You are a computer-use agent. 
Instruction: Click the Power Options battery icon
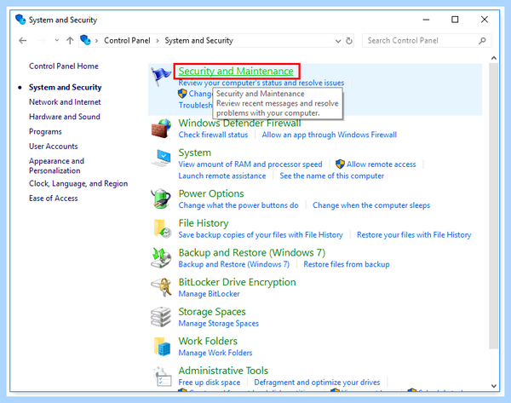(x=161, y=199)
